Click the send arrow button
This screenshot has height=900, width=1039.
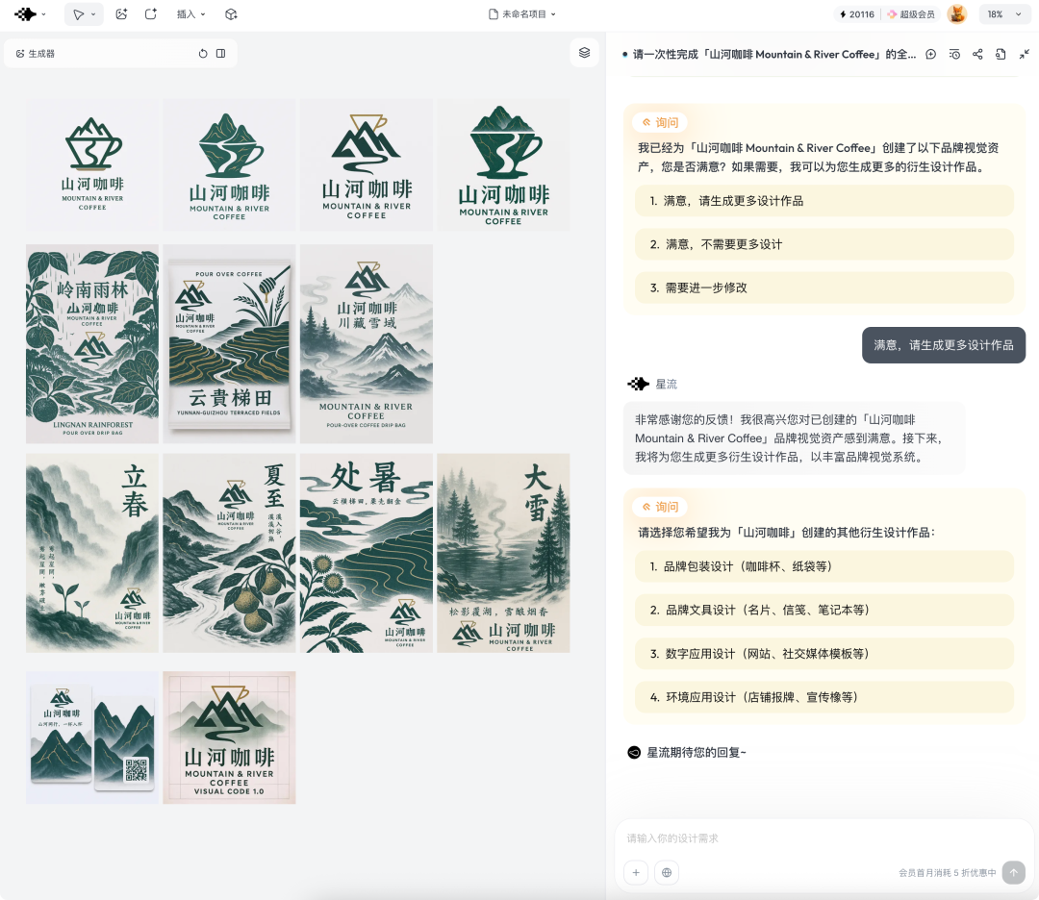1013,872
